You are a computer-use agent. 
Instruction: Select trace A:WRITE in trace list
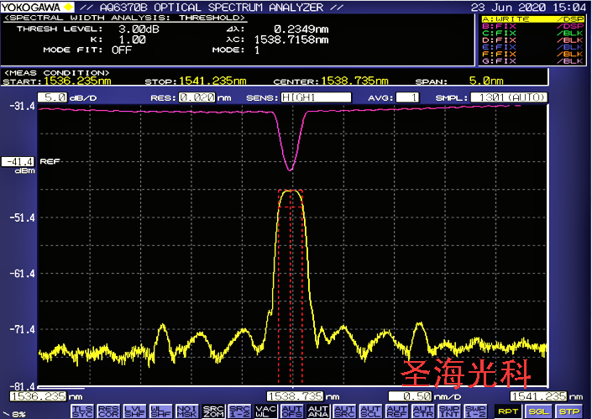pyautogui.click(x=532, y=19)
